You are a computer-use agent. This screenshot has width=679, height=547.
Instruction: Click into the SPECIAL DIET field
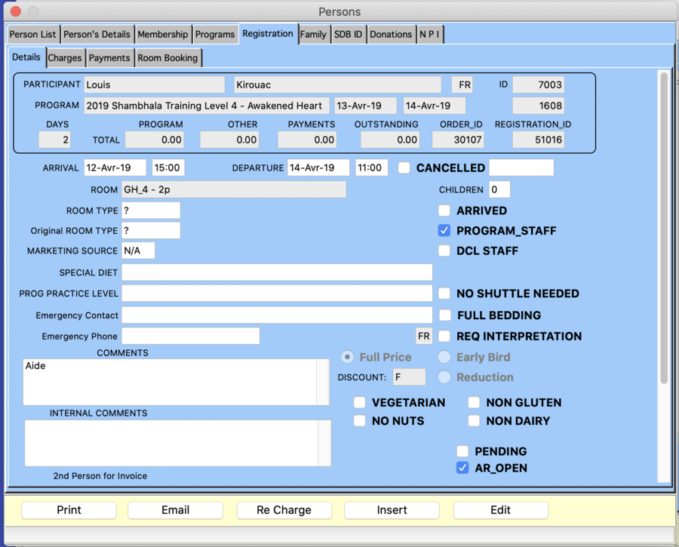click(276, 272)
